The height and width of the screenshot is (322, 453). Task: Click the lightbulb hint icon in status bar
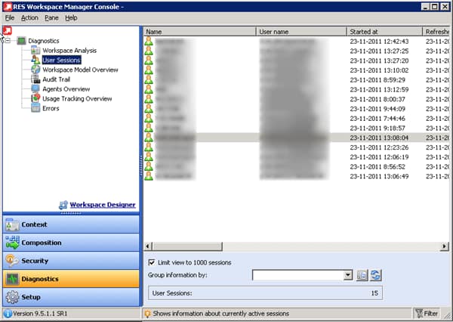[148, 314]
